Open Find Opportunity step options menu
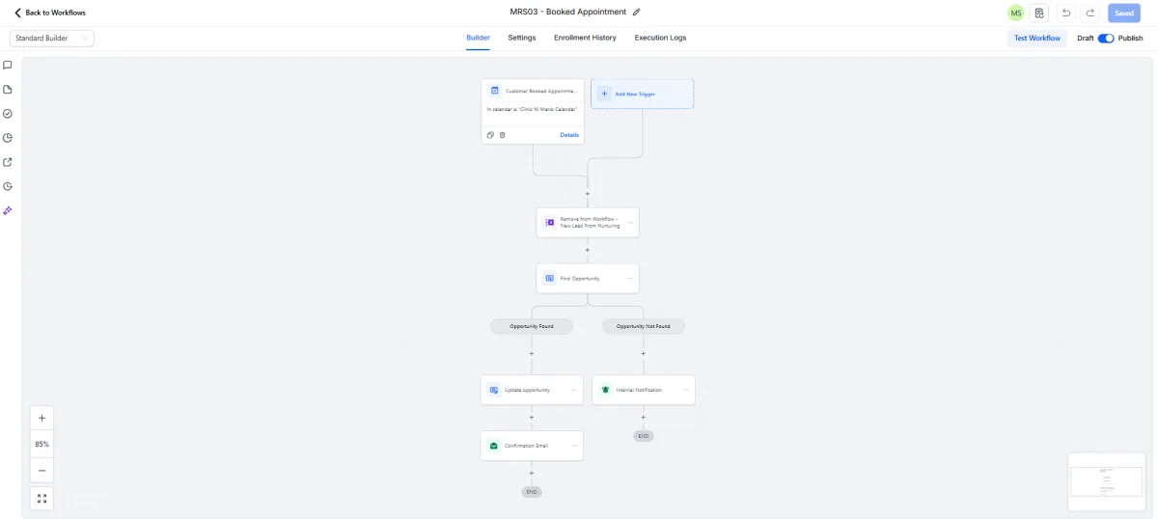Image resolution: width=1158 pixels, height=519 pixels. 630,279
